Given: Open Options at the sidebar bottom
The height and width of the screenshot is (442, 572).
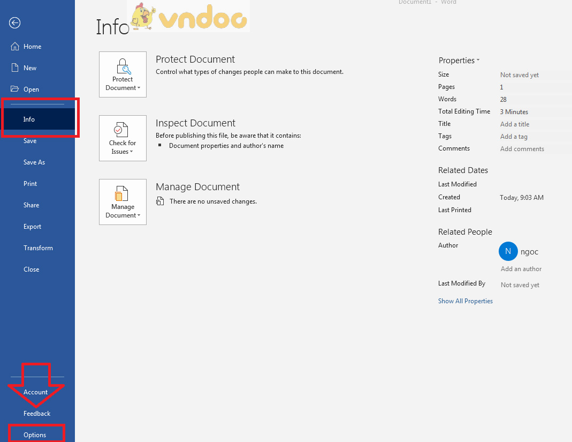Looking at the screenshot, I should pos(35,435).
